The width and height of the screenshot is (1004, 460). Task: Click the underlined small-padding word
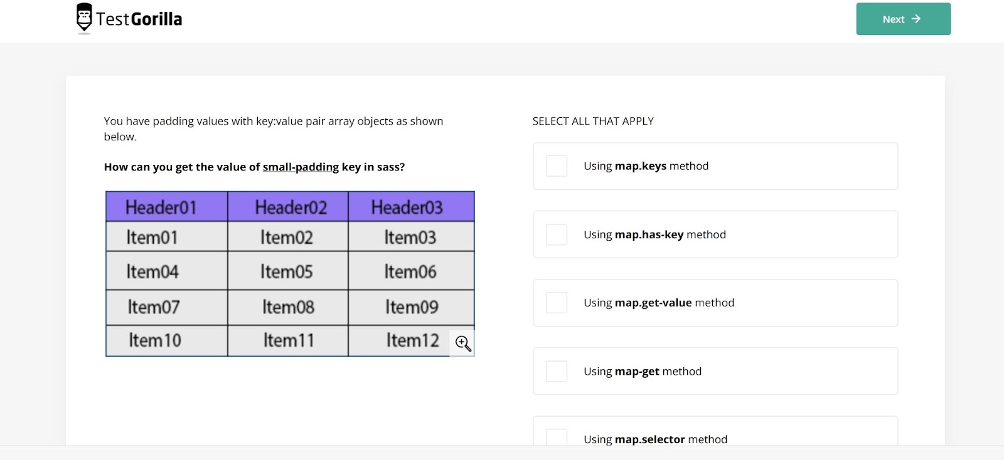(301, 167)
